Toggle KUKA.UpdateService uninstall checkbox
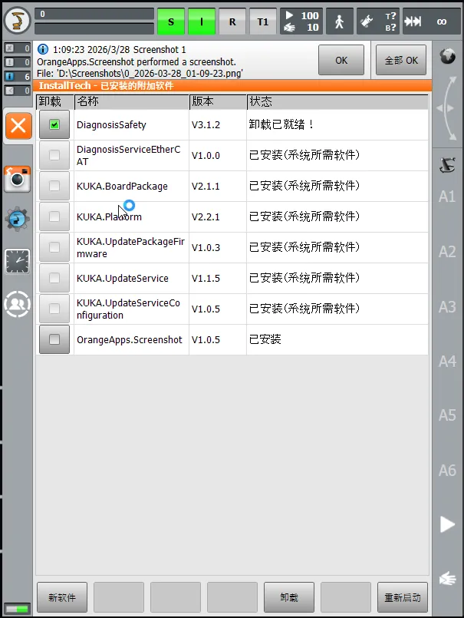Viewport: 464px width, 618px height. (x=54, y=278)
